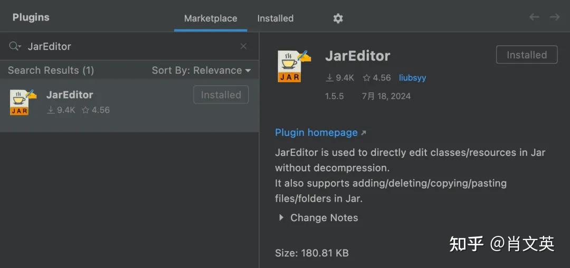The height and width of the screenshot is (268, 570).
Task: Clear the JarEditor search text
Action: tap(243, 46)
